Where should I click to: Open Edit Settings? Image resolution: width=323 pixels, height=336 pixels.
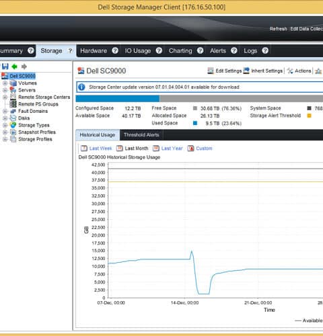point(225,71)
